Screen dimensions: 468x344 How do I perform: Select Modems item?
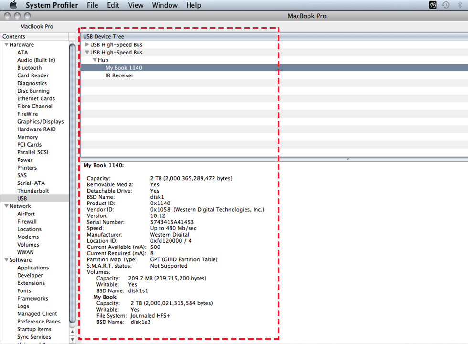(28, 237)
